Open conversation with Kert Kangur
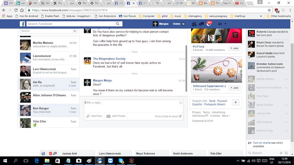 click(x=49, y=110)
